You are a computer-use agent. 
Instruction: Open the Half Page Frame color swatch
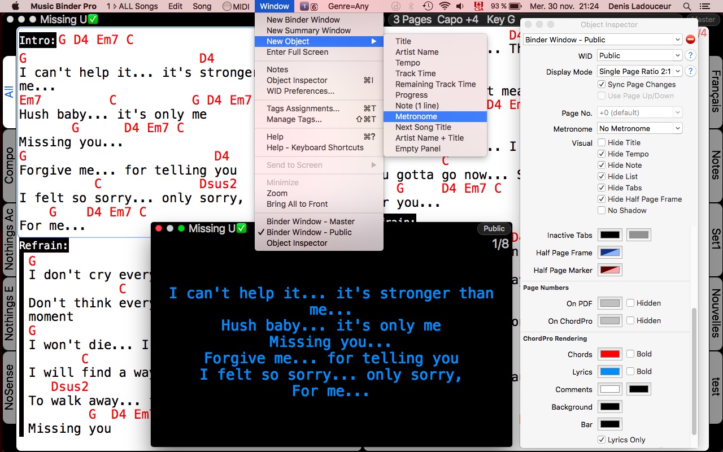pyautogui.click(x=610, y=253)
